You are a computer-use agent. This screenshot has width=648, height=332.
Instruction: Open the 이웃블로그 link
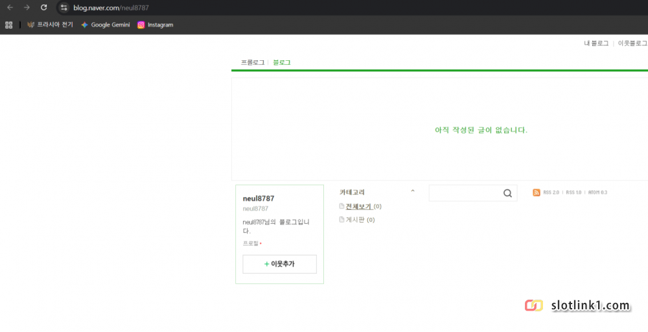632,43
